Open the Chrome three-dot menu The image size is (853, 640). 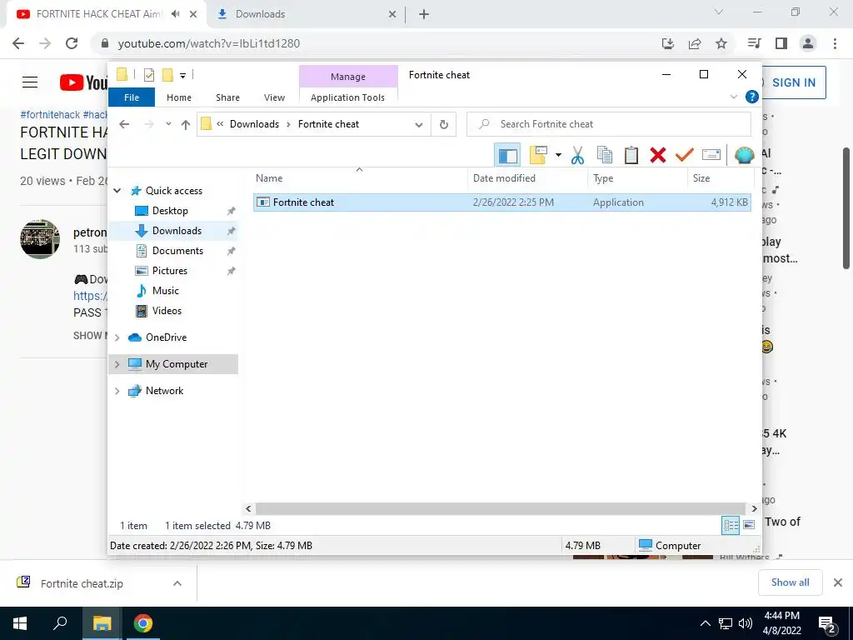point(835,43)
